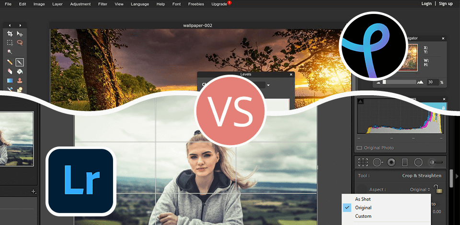This screenshot has width=460, height=225.
Task: Choose 'Custom' from aspect menu
Action: tap(363, 216)
